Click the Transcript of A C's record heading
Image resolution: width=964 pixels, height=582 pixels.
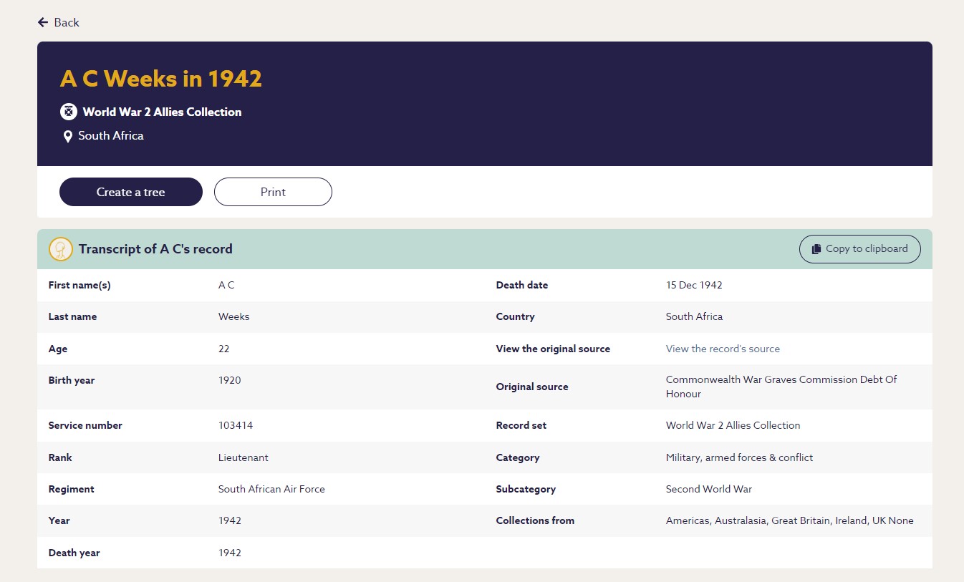(x=155, y=249)
